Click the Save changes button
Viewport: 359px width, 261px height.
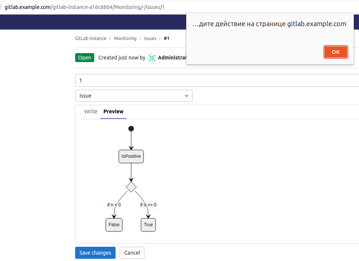pos(95,253)
